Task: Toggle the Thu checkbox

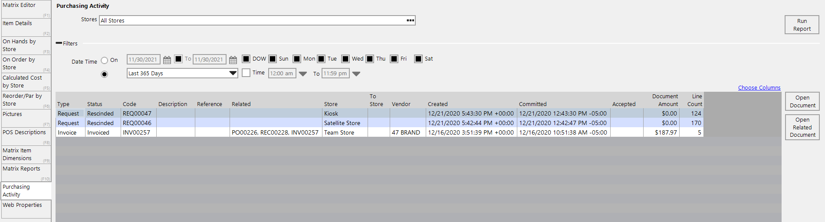Action: click(x=370, y=59)
